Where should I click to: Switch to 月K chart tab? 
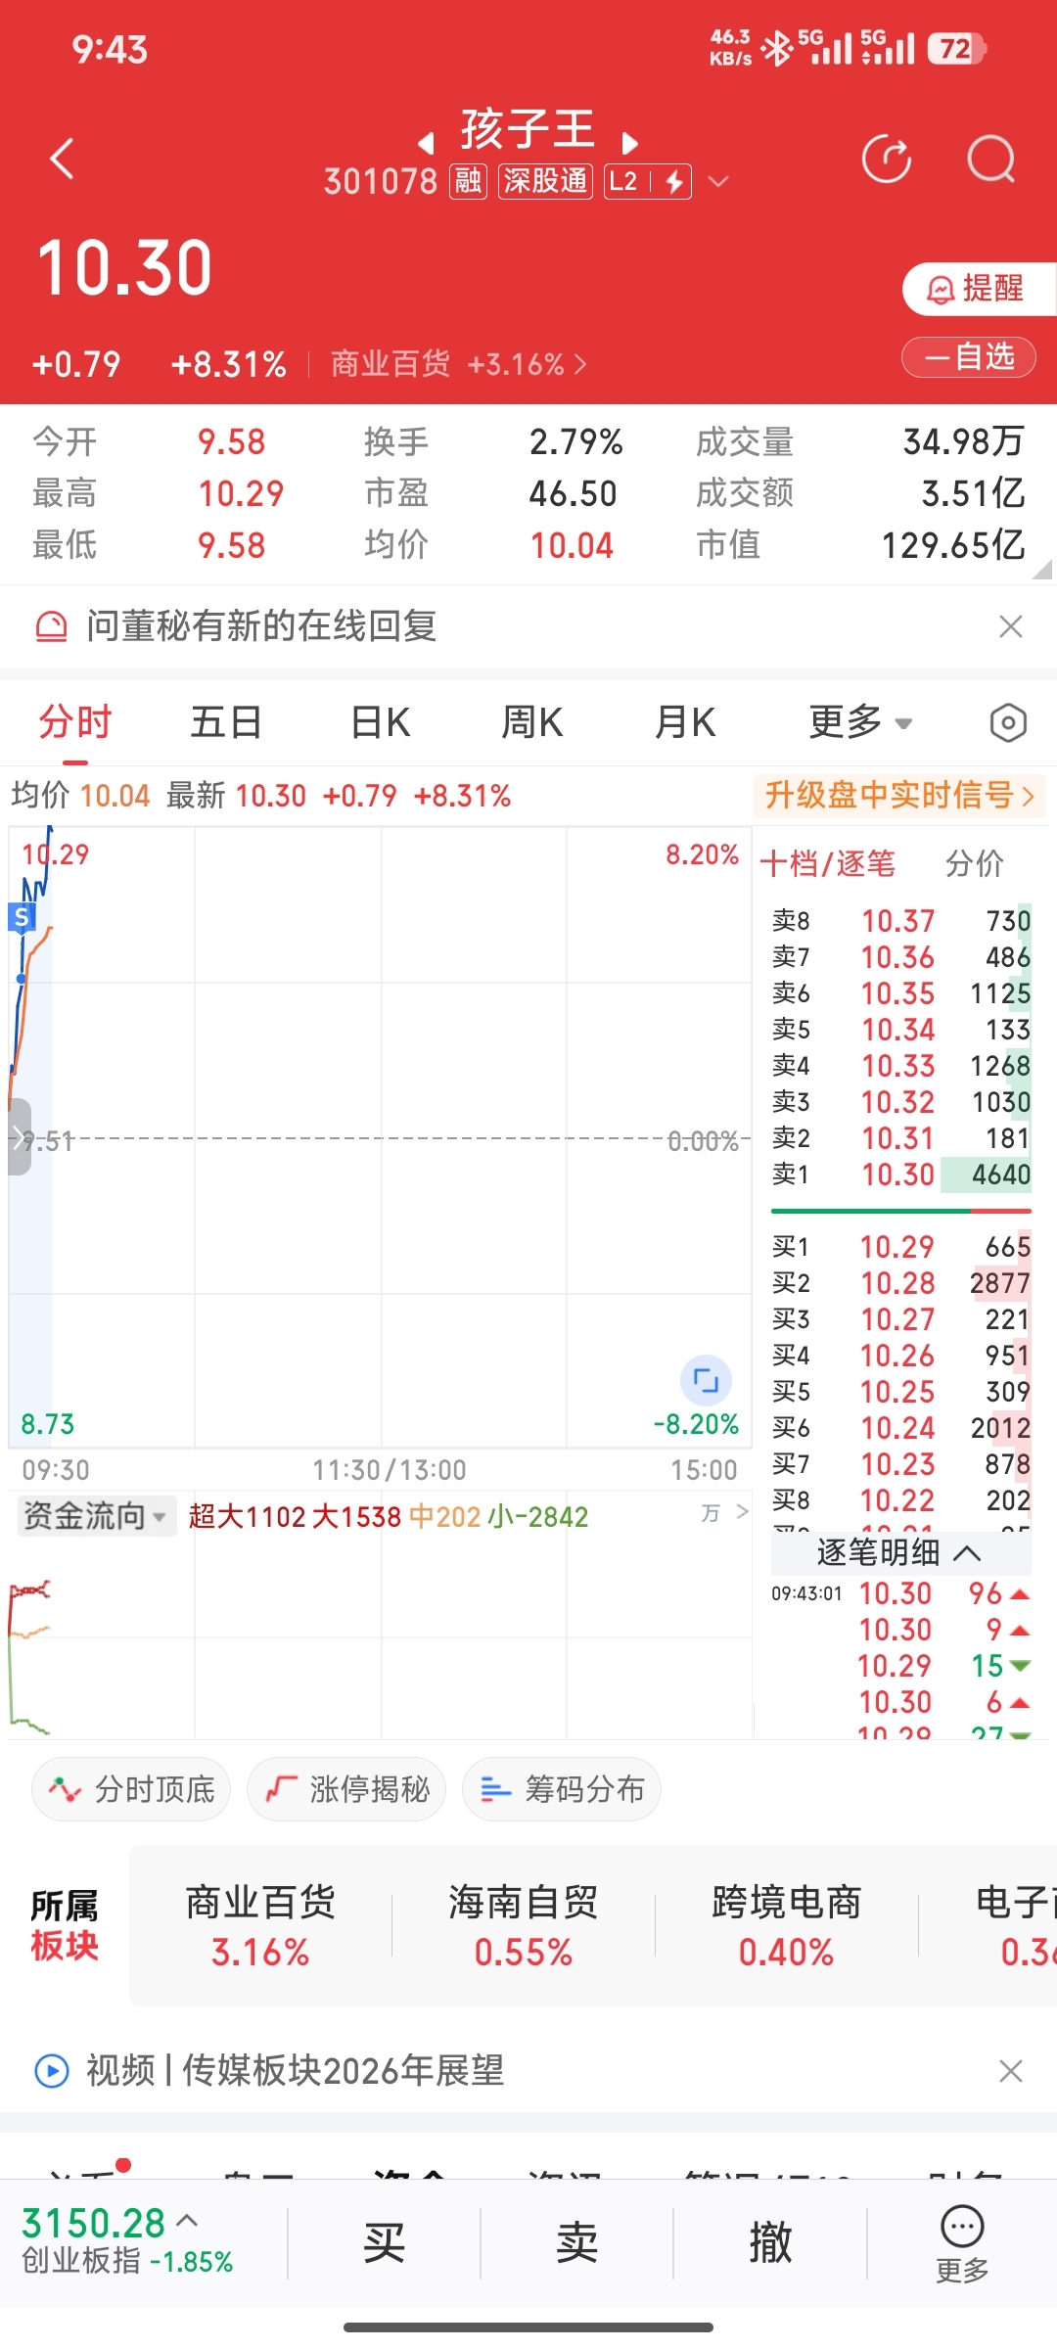click(685, 722)
